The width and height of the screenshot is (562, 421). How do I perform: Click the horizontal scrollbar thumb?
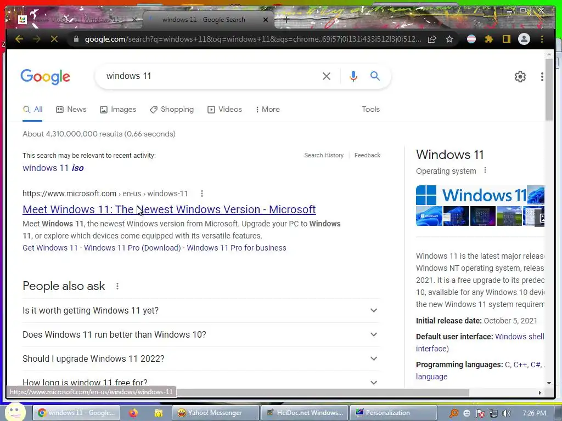pyautogui.click(x=323, y=392)
